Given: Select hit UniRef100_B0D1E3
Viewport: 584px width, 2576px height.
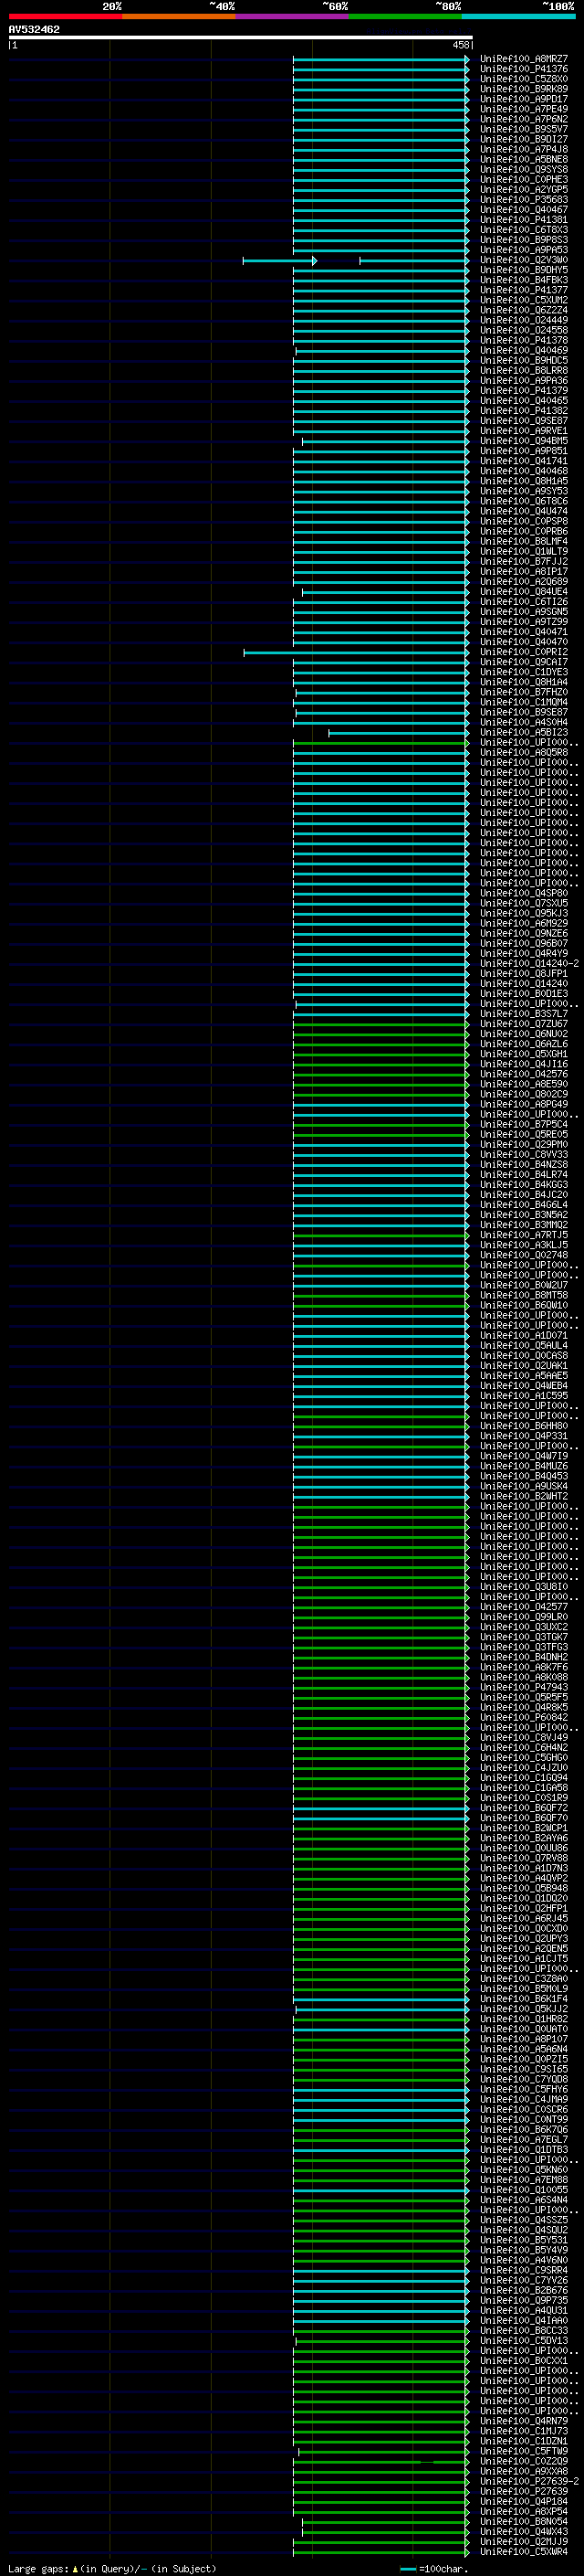Looking at the screenshot, I should click(523, 994).
